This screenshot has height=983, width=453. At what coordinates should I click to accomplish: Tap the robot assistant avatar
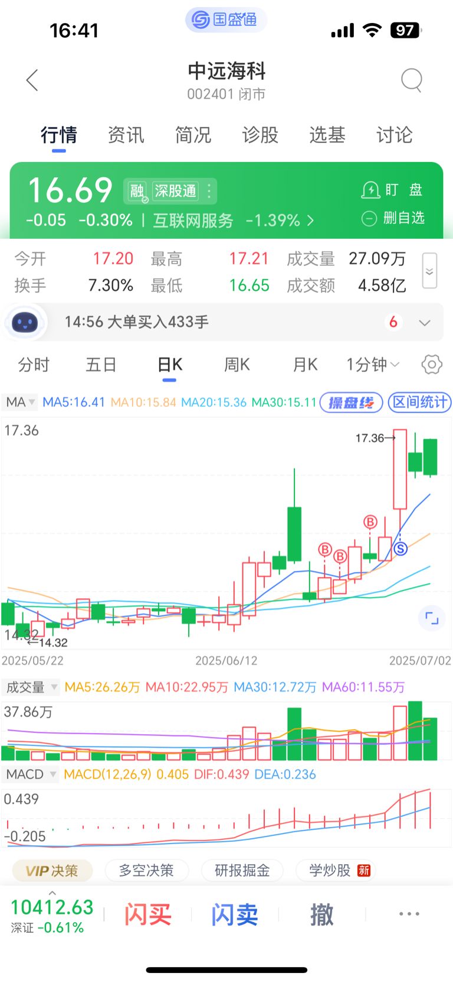click(x=25, y=322)
